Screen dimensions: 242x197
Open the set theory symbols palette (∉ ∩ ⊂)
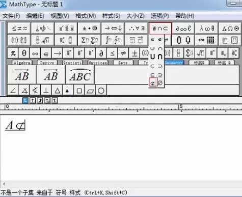[160, 28]
